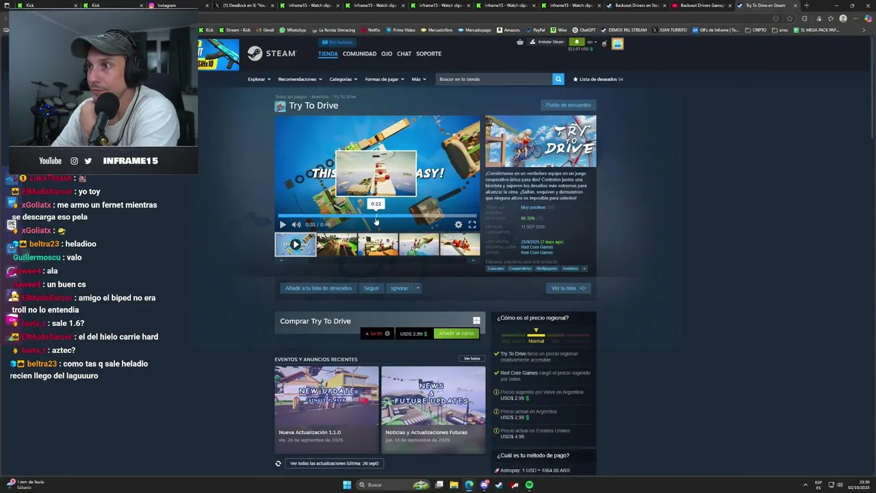Open Lista de deseados link

pyautogui.click(x=597, y=79)
